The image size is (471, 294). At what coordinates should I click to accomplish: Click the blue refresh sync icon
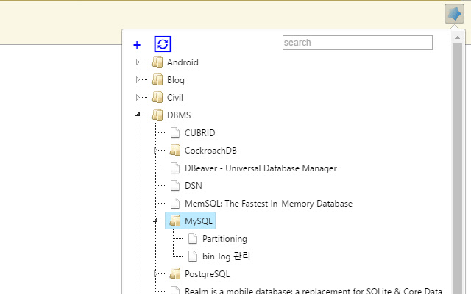(163, 44)
